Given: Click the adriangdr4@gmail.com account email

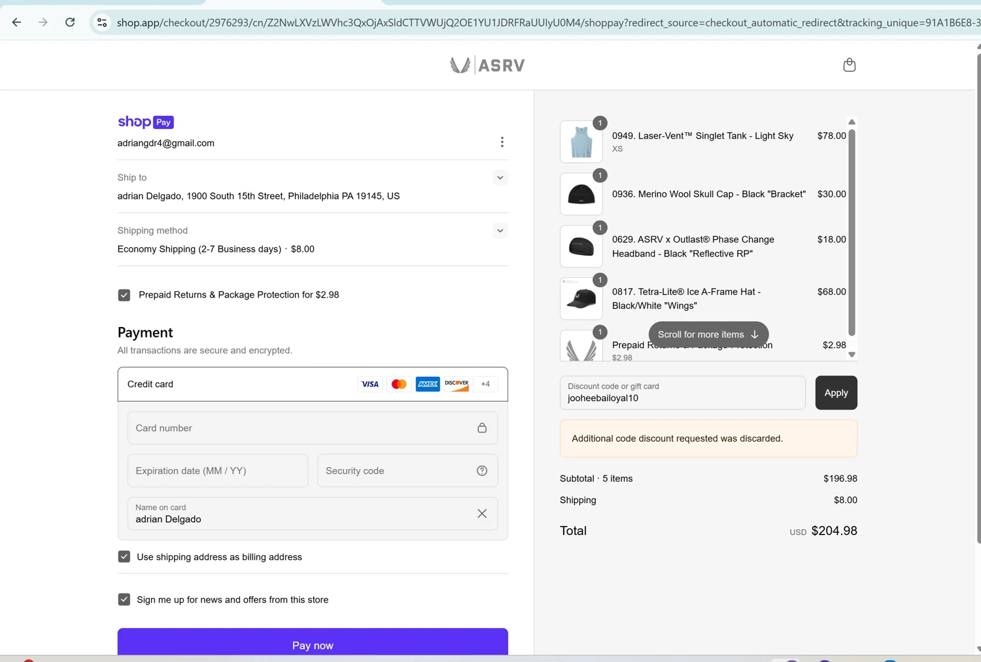Looking at the screenshot, I should coord(166,143).
